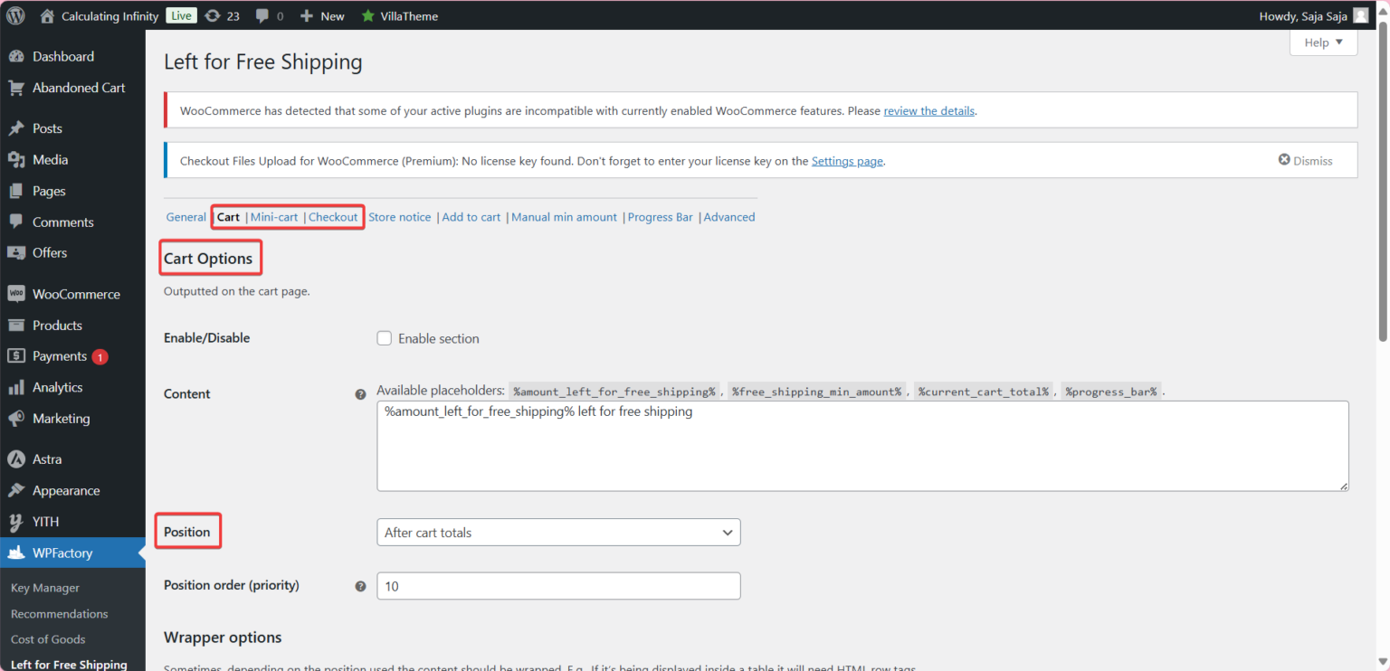Open the Position dropdown showing 'After cart totals'
The width and height of the screenshot is (1390, 671).
(557, 532)
